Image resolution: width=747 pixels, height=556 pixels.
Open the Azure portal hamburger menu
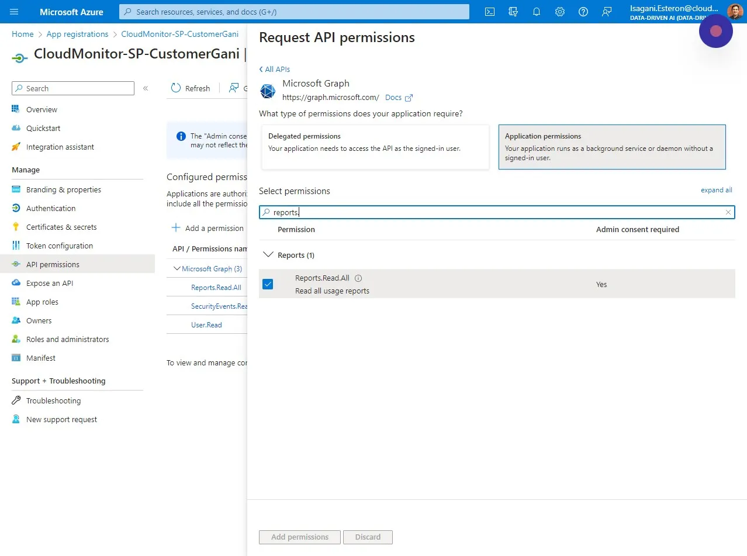tap(14, 12)
